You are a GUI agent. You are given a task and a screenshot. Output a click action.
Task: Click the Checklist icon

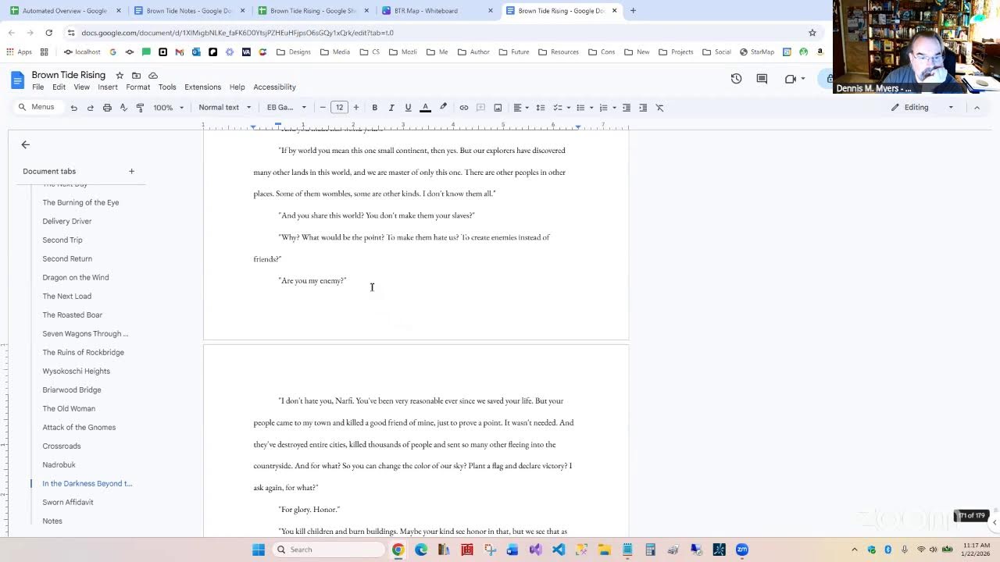point(557,108)
